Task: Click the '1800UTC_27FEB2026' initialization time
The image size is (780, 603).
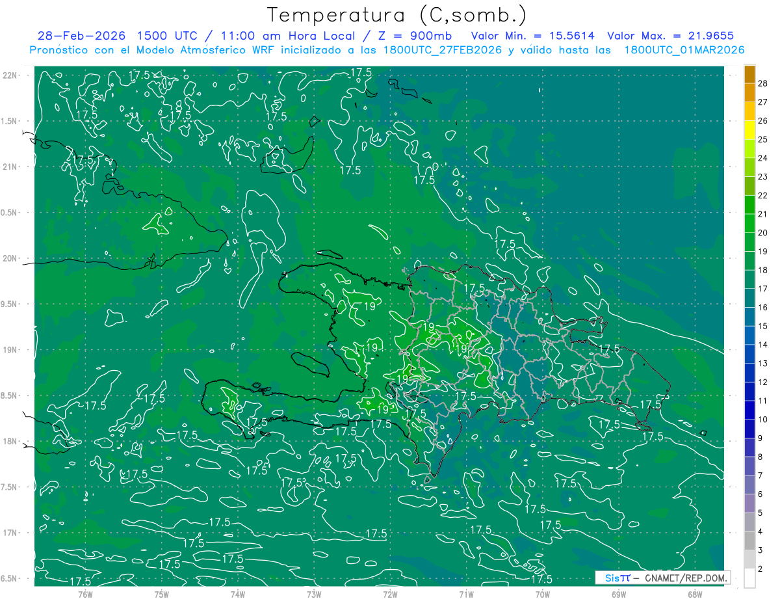Action: 442,50
